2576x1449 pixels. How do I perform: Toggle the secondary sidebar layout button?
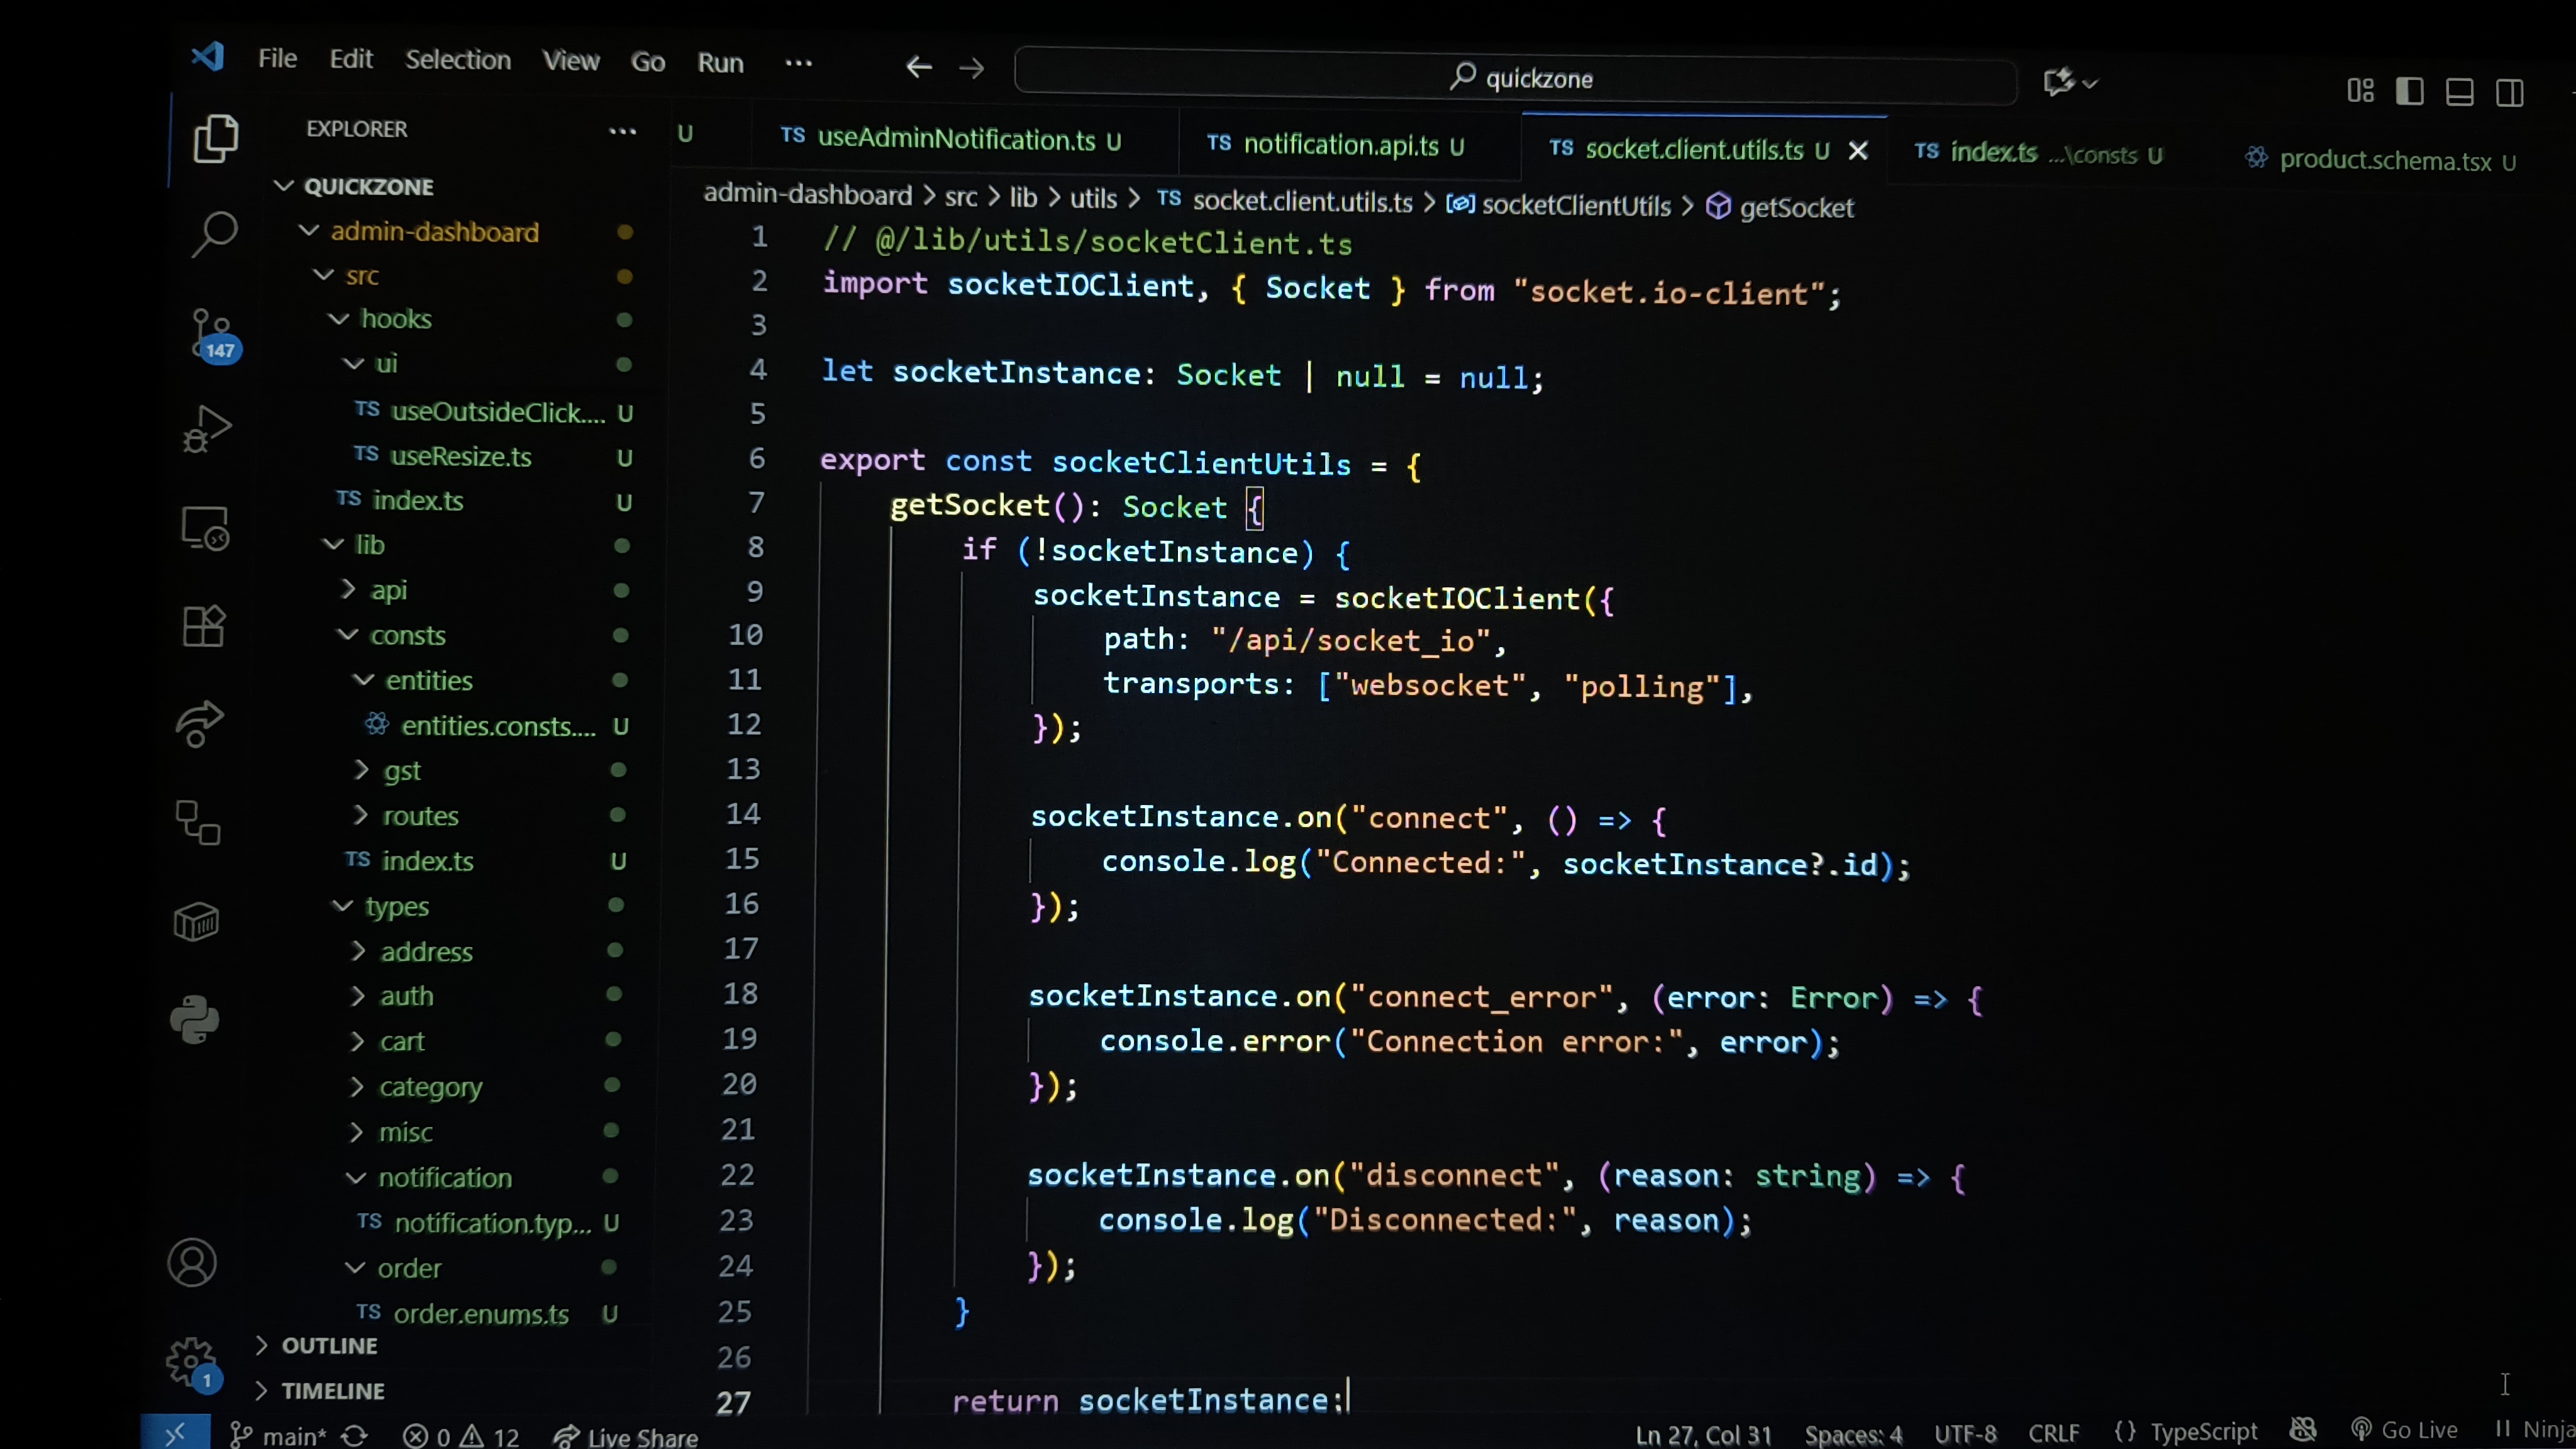2509,93
